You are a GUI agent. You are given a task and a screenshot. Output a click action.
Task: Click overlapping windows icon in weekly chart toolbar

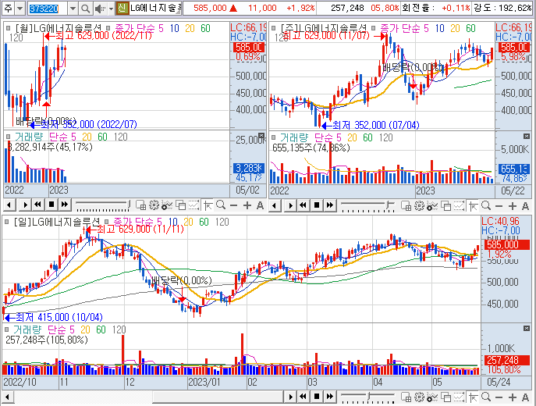[445, 205]
